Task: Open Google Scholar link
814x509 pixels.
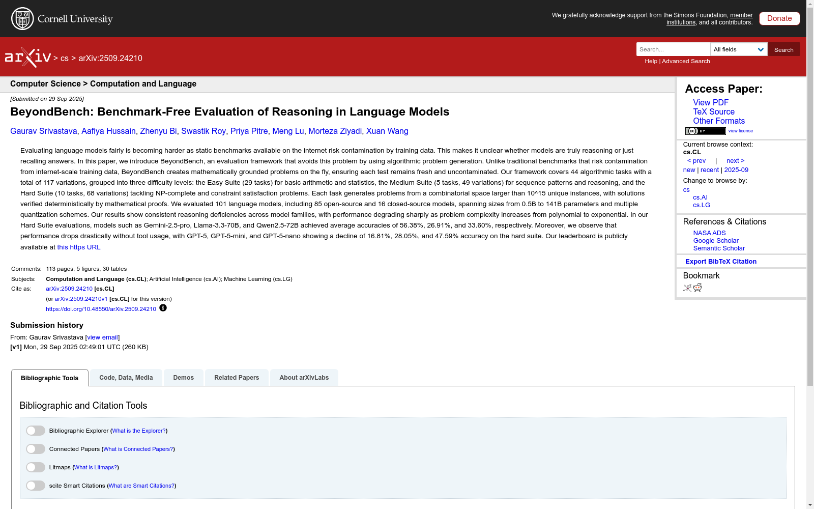Action: [716, 241]
